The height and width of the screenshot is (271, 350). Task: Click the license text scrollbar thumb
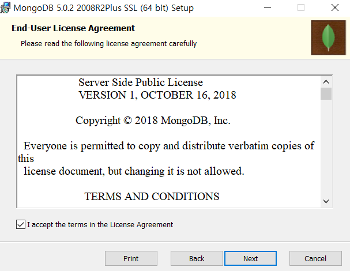coord(326,93)
